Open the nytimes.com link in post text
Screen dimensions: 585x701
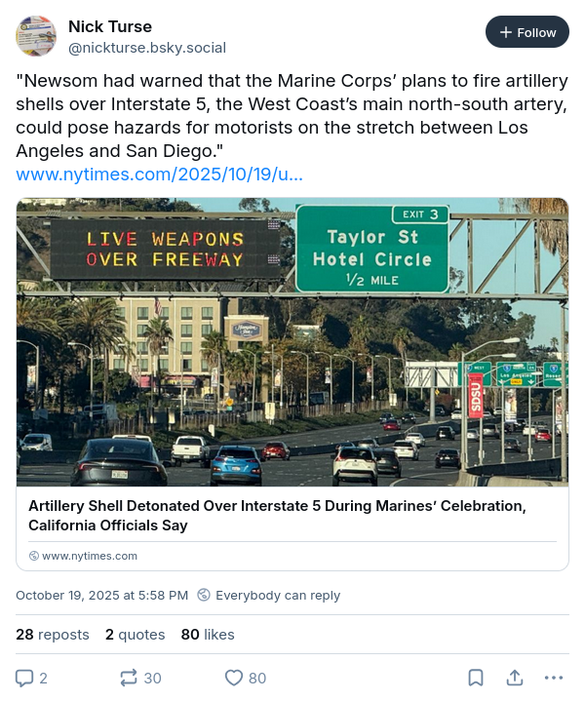click(159, 175)
